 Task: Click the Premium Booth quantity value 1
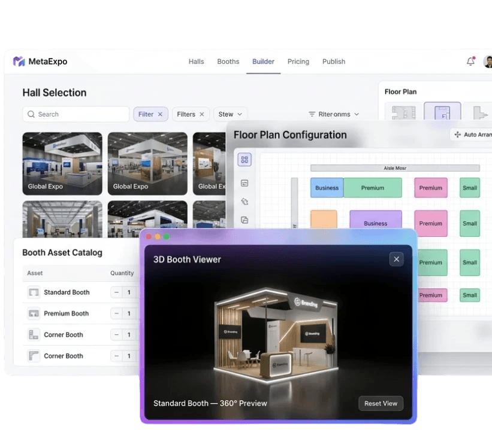pos(129,313)
